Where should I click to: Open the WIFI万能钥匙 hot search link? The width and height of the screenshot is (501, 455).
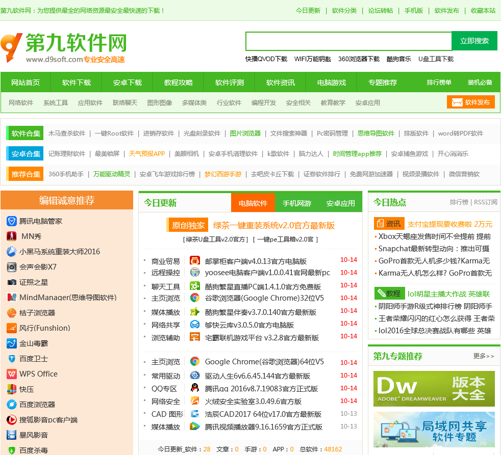312,59
